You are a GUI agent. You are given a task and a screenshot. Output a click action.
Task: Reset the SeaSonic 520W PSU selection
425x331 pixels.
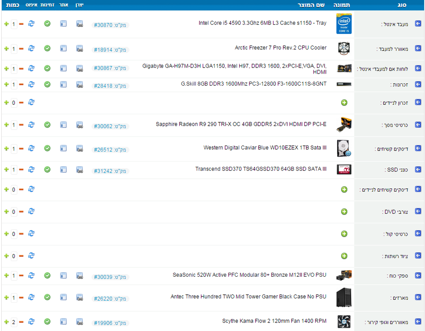click(31, 275)
